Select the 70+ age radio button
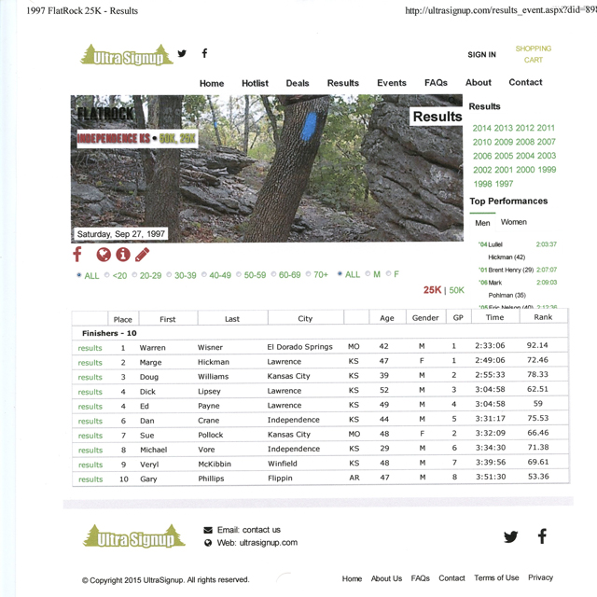597x597 pixels. (309, 274)
